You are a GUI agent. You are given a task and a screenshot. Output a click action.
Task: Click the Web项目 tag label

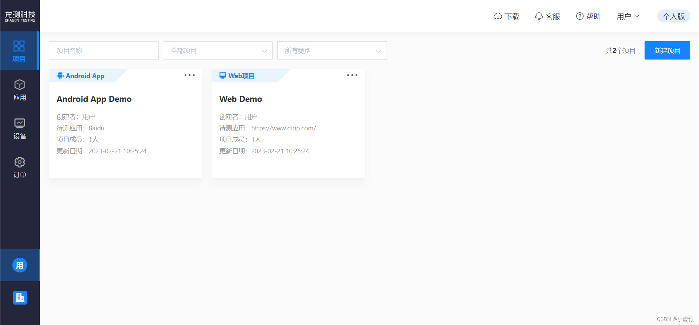(x=242, y=76)
